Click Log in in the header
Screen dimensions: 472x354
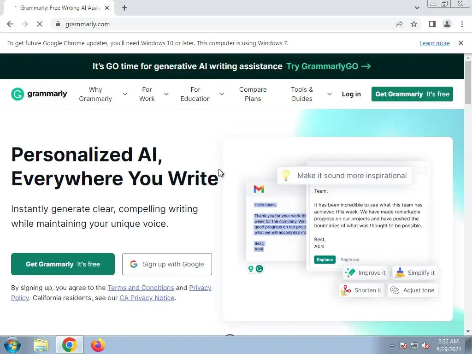coord(351,94)
